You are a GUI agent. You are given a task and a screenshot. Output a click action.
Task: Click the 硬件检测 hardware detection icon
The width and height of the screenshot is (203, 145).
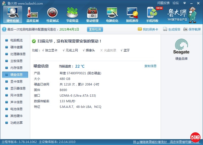click(x=13, y=14)
